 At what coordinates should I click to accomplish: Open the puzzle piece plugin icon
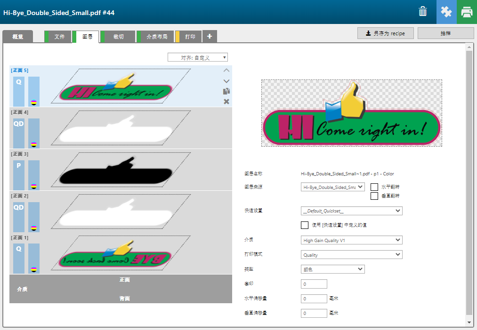446,12
